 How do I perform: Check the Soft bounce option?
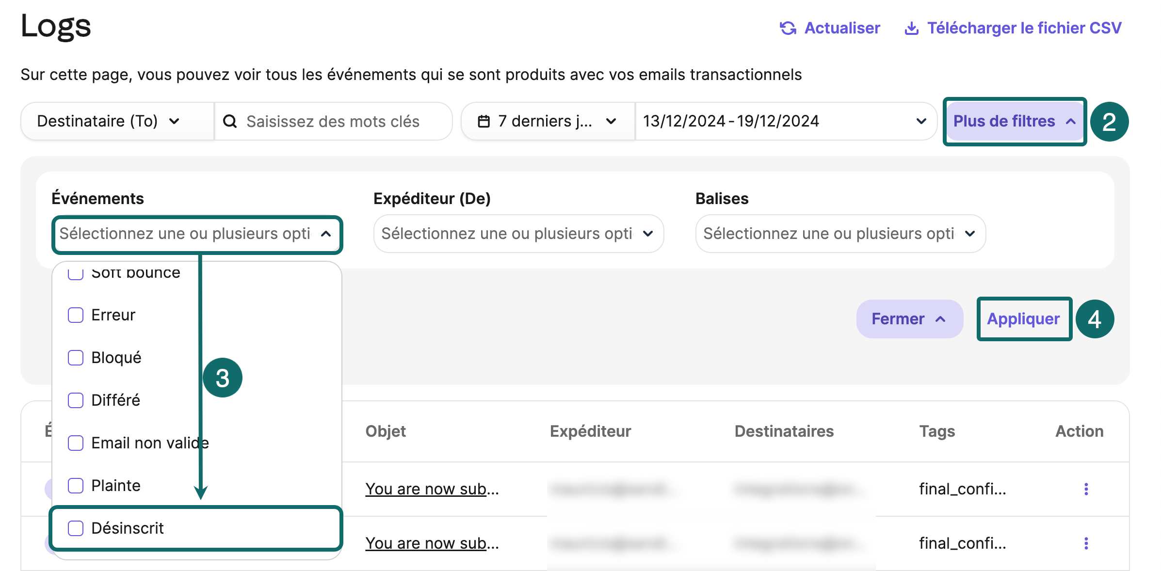[x=76, y=273]
